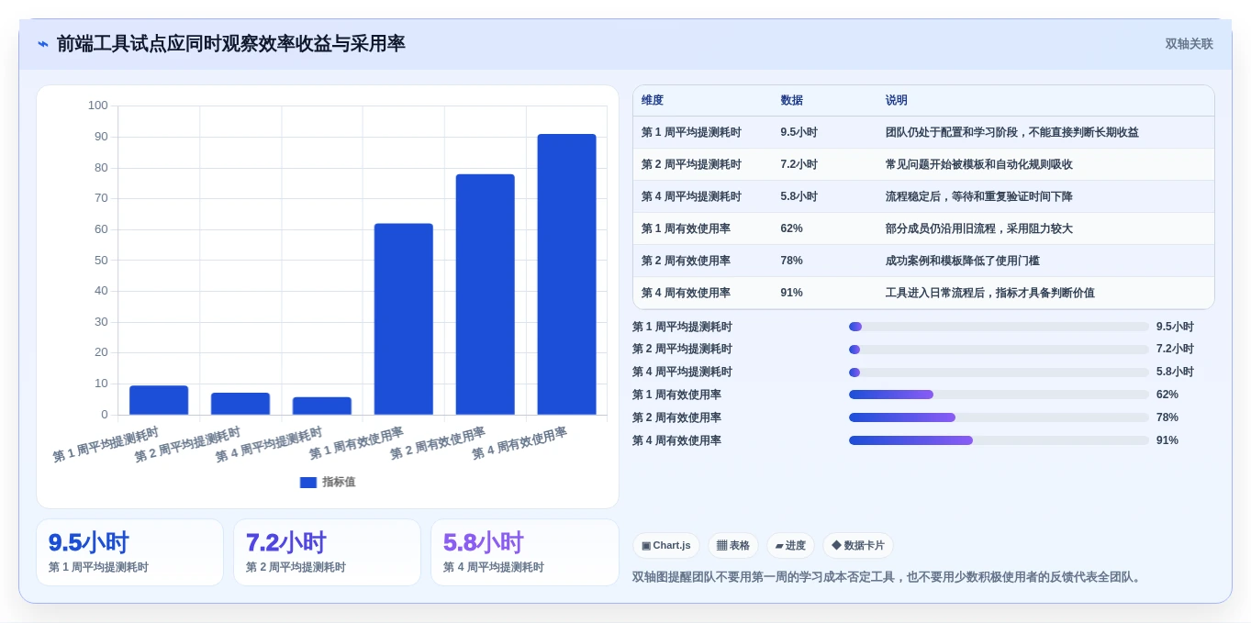The width and height of the screenshot is (1251, 623).
Task: Open the 7.2小时 data card
Action: [327, 552]
